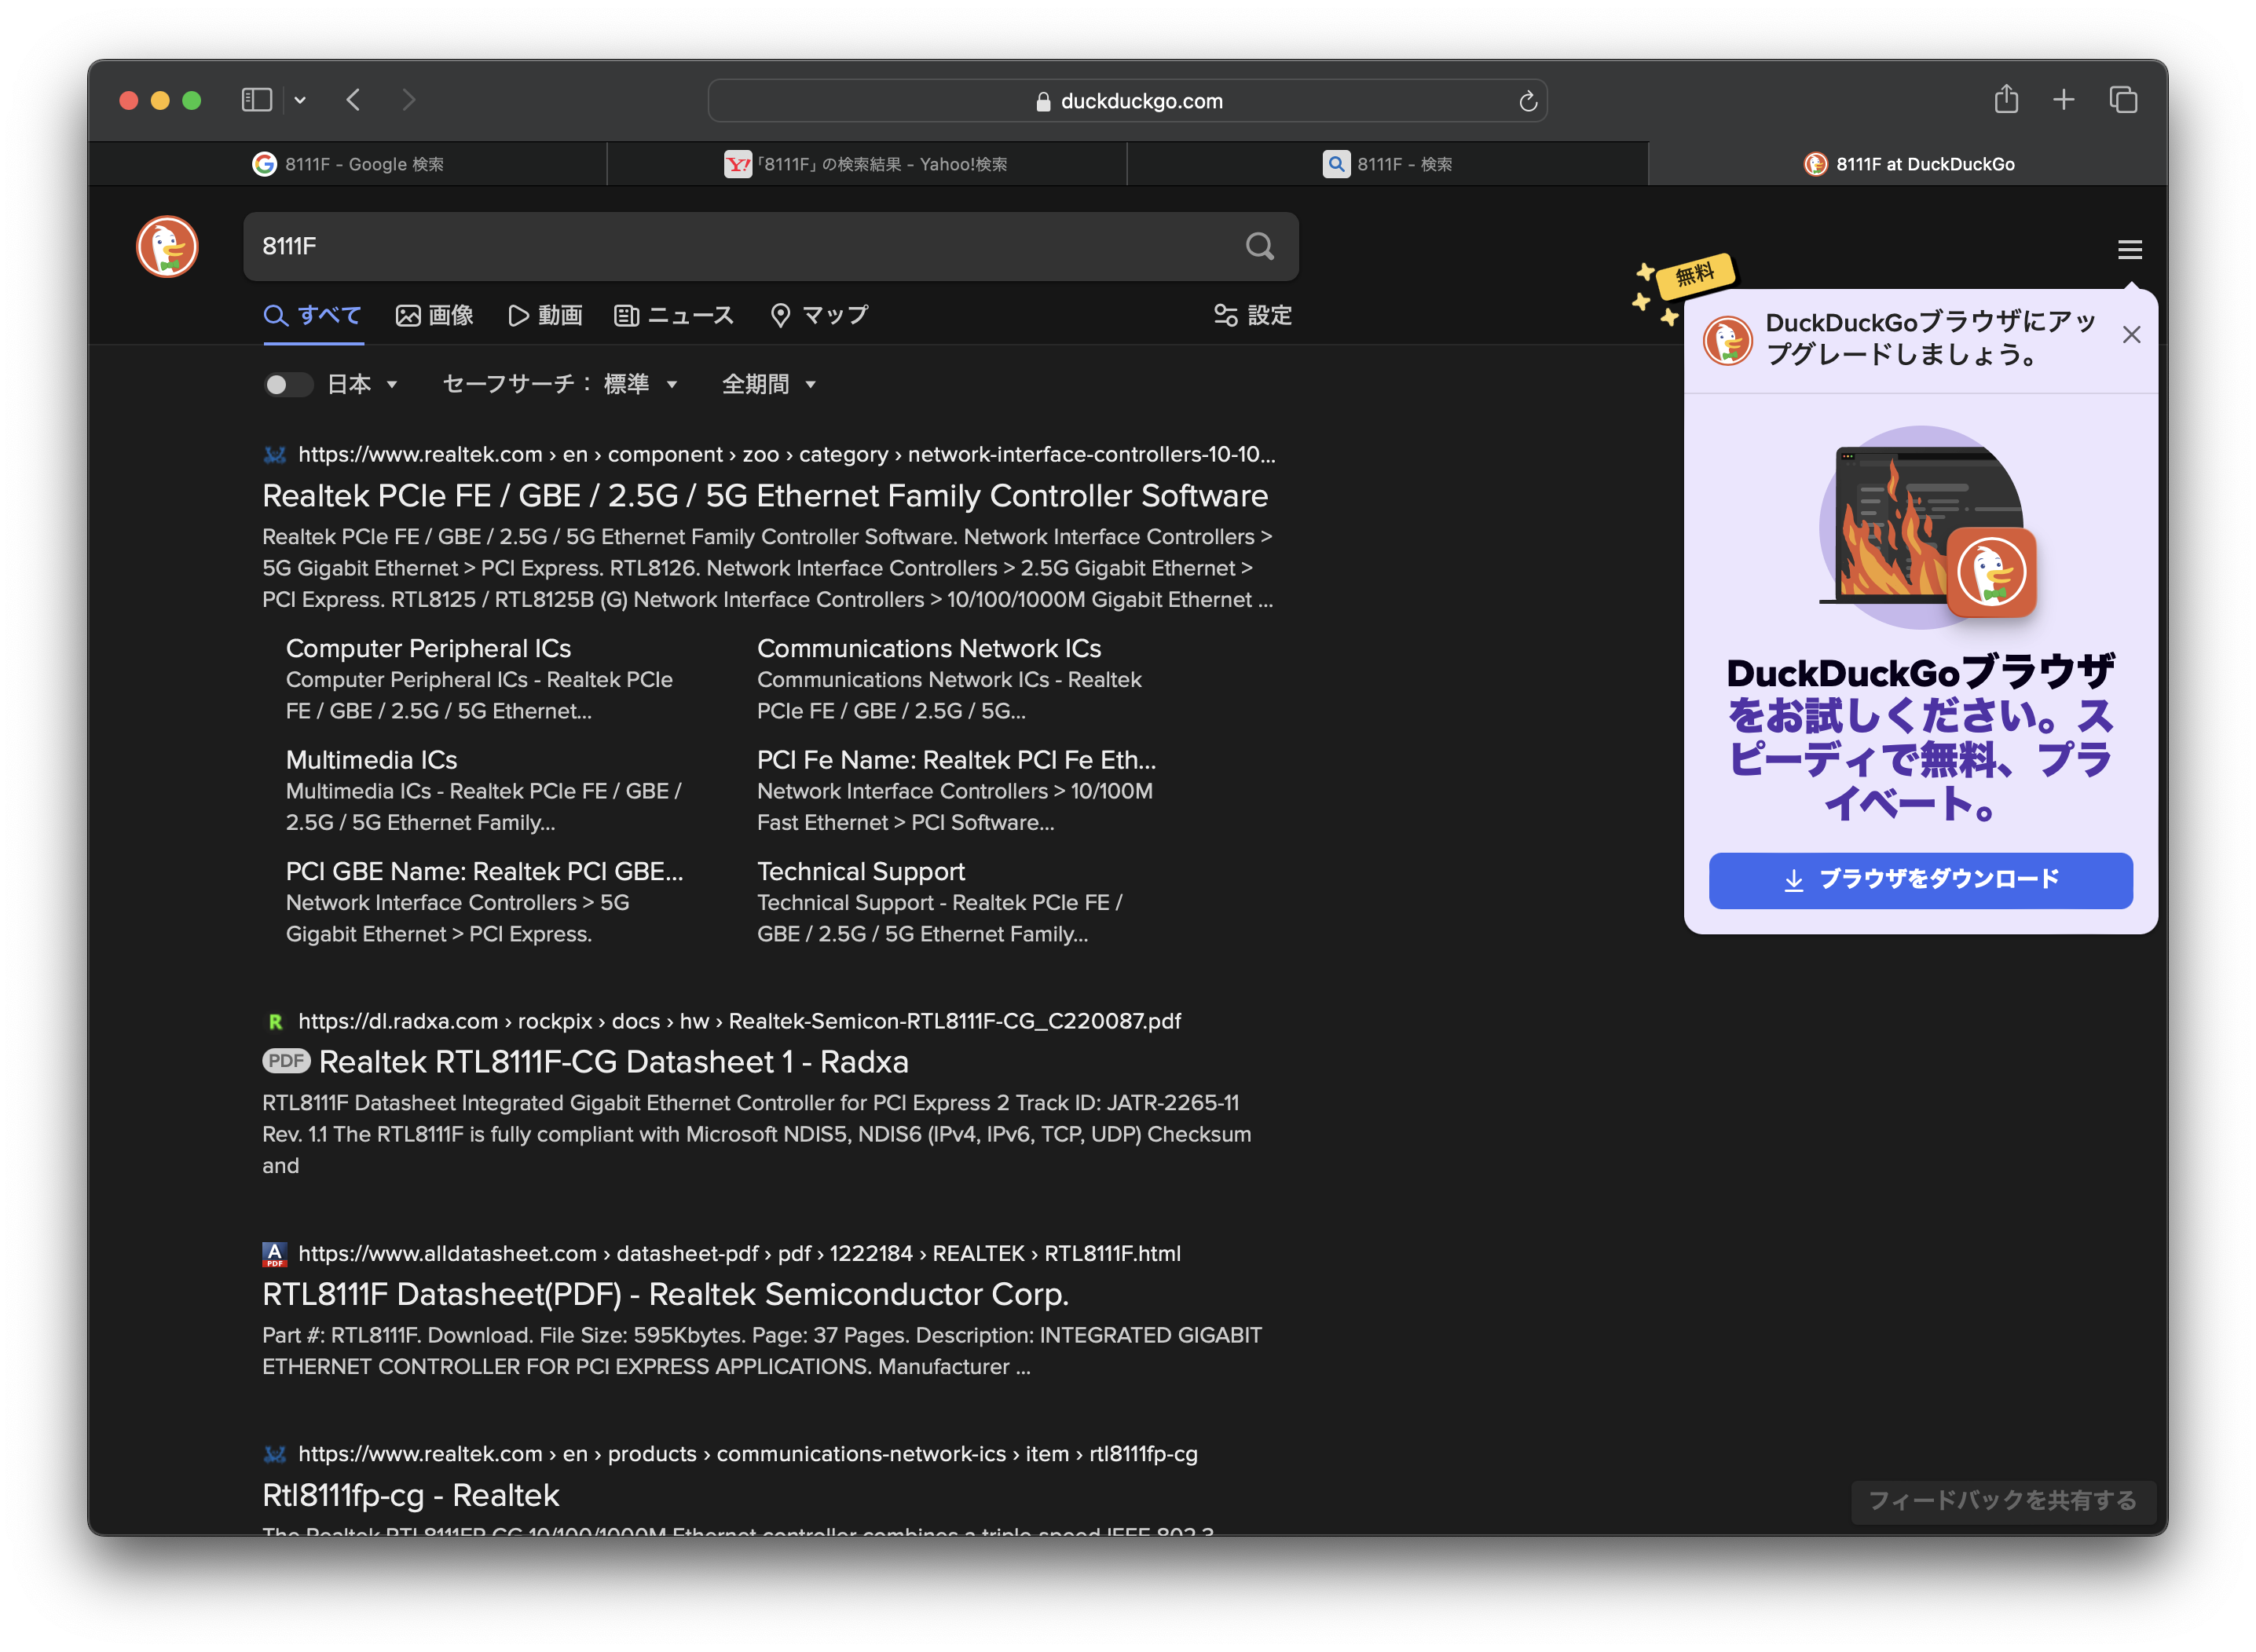2256x1652 pixels.
Task: Click the DuckDuckGo logo home icon
Action: pos(167,246)
